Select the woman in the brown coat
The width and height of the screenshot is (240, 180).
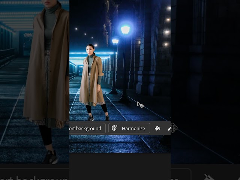click(x=94, y=82)
